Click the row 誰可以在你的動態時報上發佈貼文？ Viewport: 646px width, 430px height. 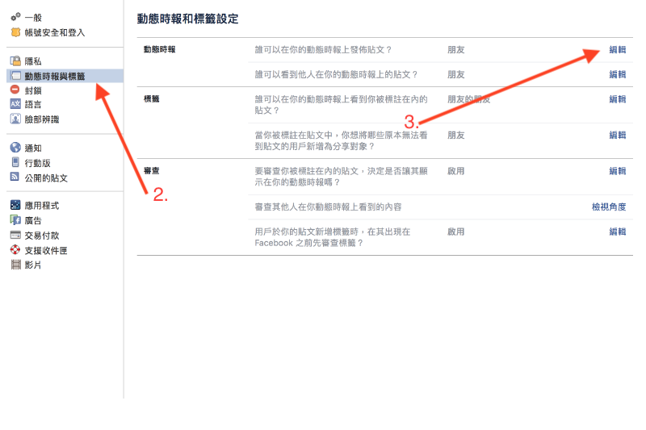click(323, 50)
